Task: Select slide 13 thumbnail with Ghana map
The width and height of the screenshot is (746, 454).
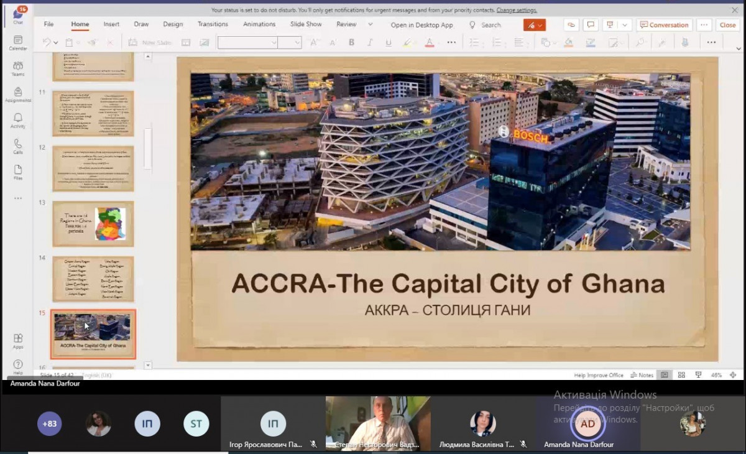Action: point(93,224)
